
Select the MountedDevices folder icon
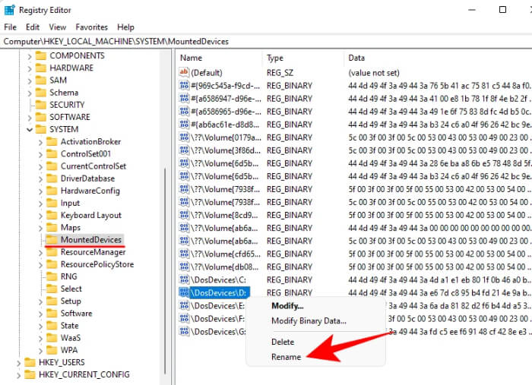pyautogui.click(x=52, y=240)
